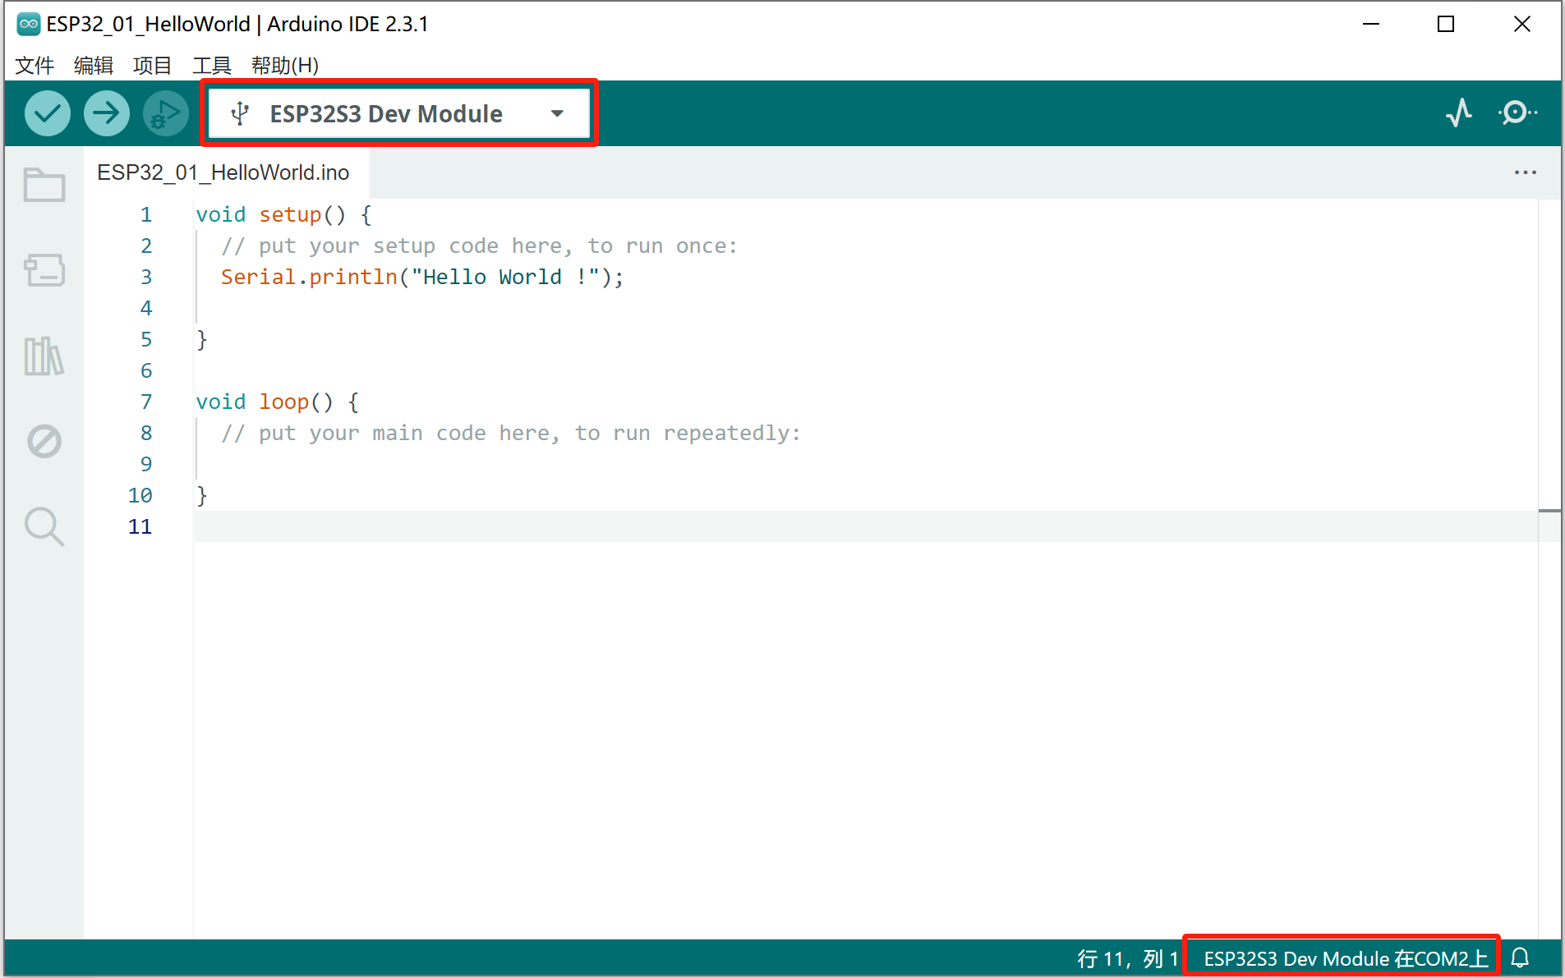The image size is (1565, 978).
Task: Open the Sketchbook sidebar panel
Action: [44, 184]
